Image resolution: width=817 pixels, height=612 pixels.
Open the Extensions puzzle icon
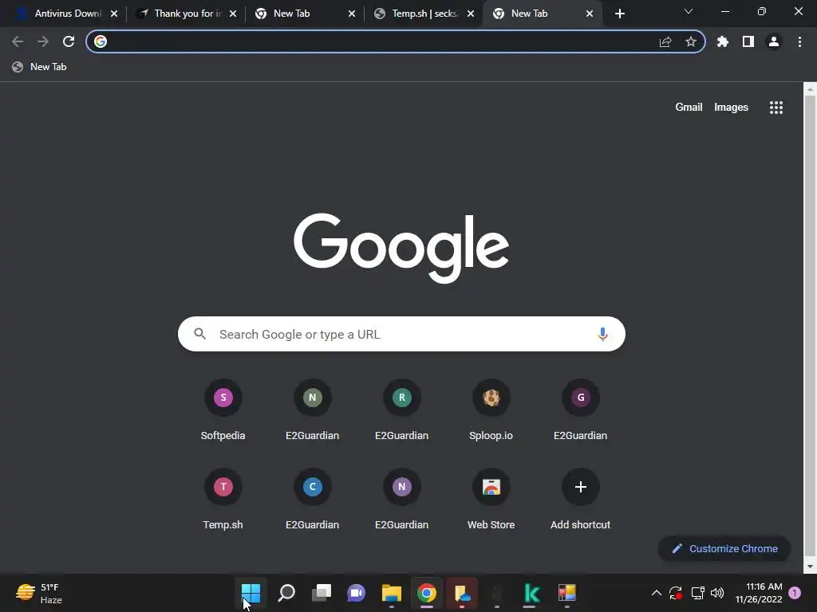(x=723, y=41)
